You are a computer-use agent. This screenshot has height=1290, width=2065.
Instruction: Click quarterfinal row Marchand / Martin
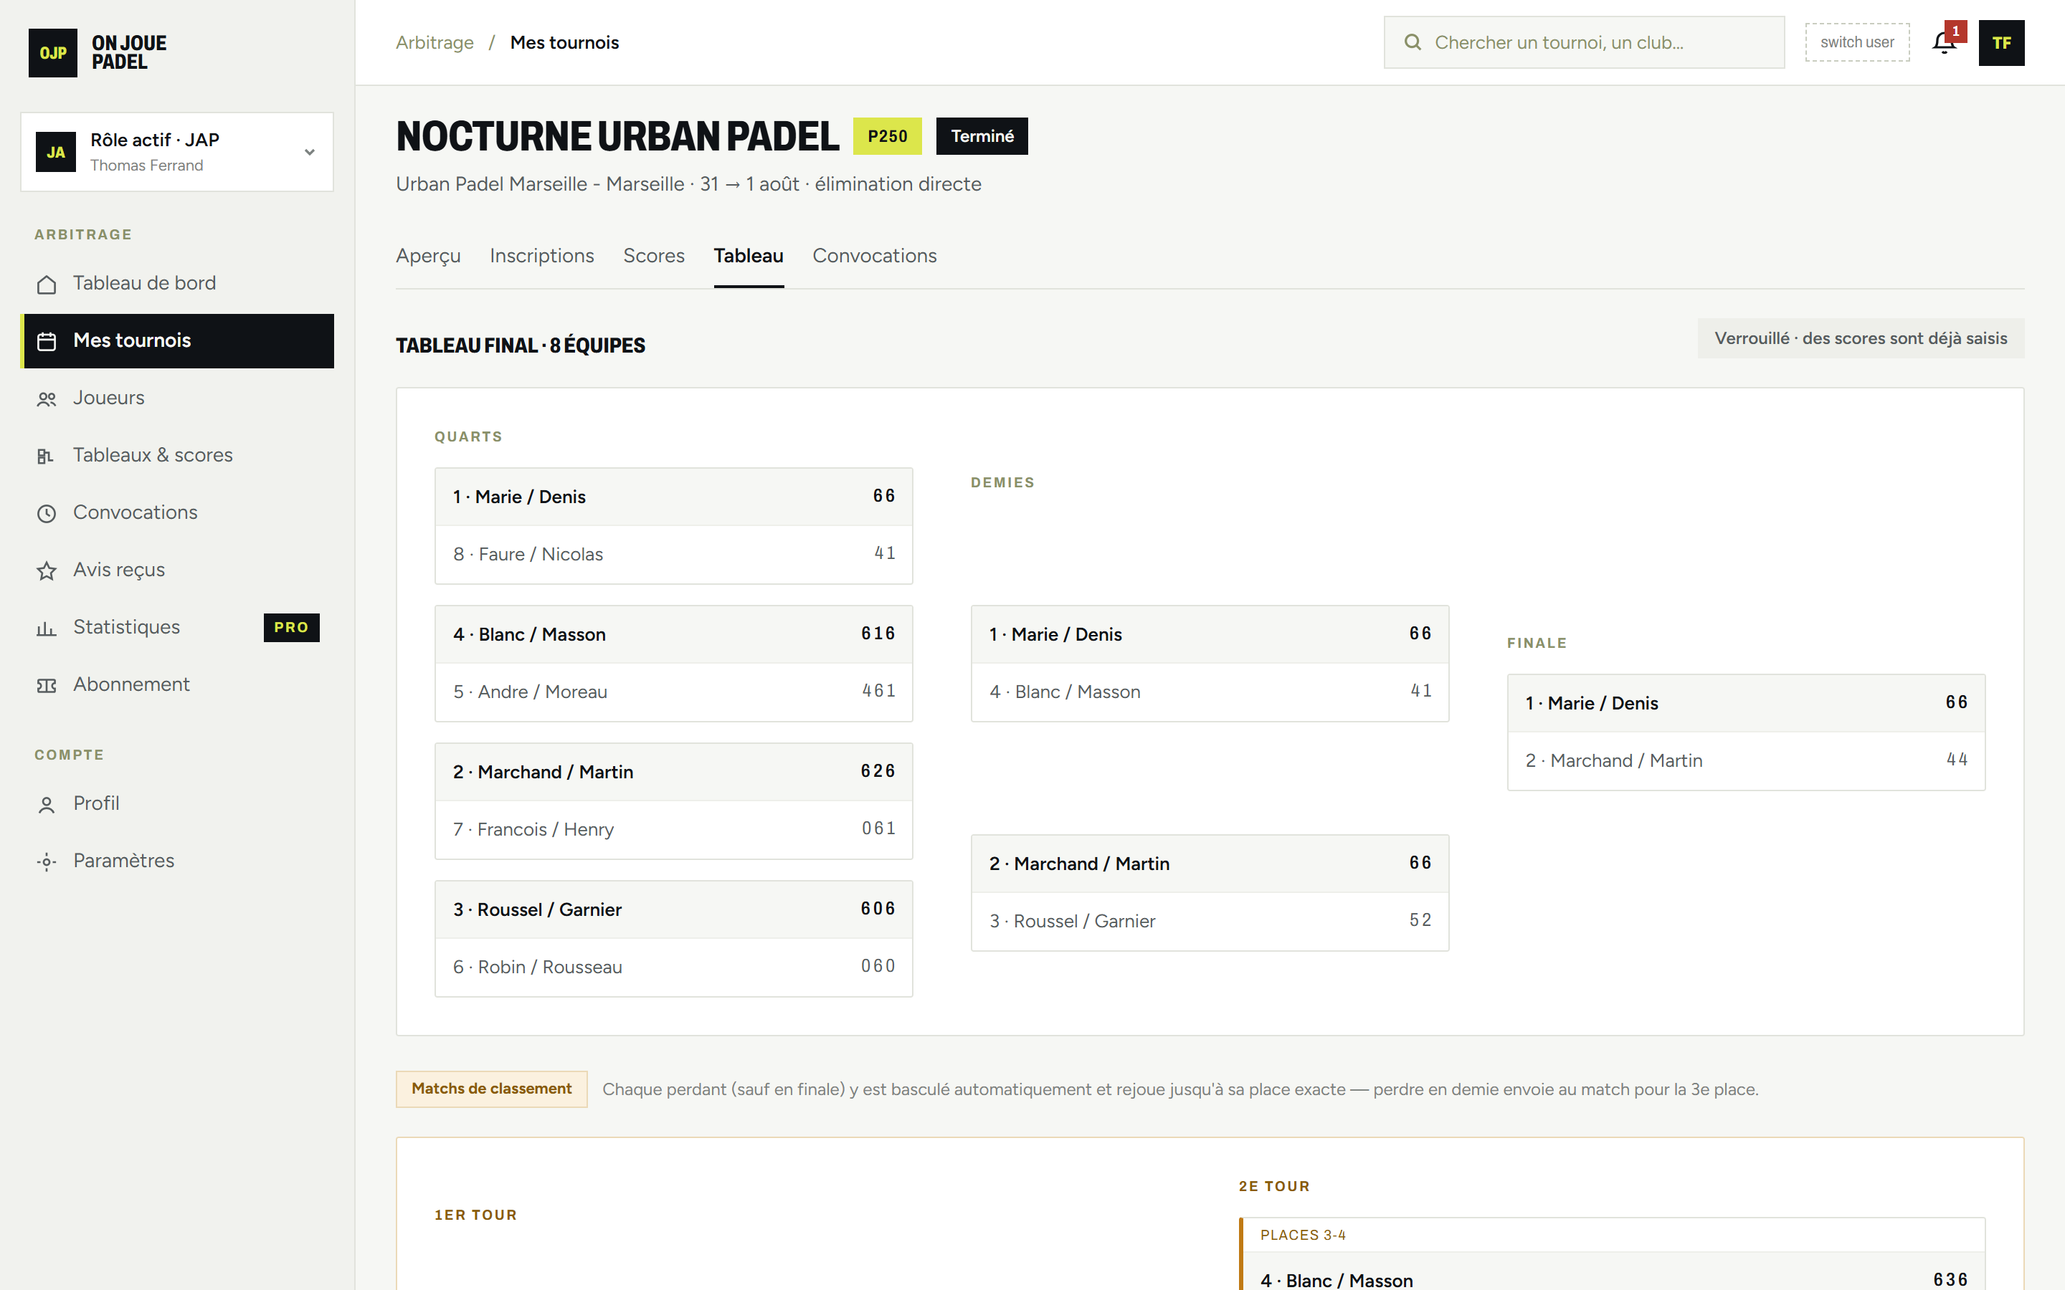(x=673, y=772)
